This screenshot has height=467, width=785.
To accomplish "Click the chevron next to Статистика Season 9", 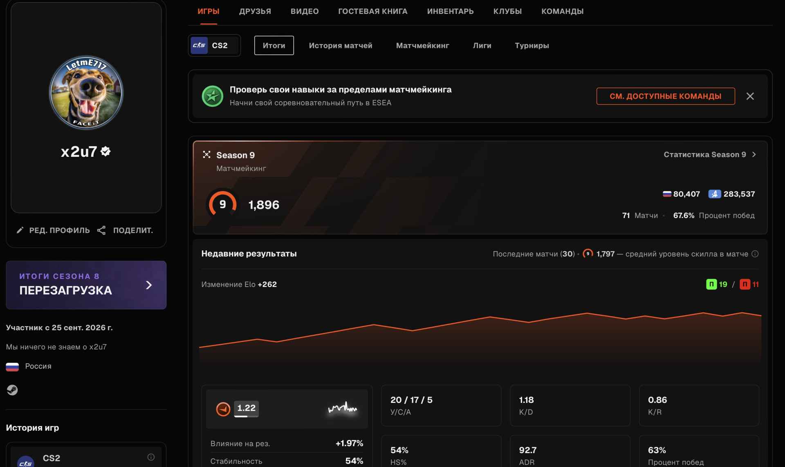I will click(754, 154).
